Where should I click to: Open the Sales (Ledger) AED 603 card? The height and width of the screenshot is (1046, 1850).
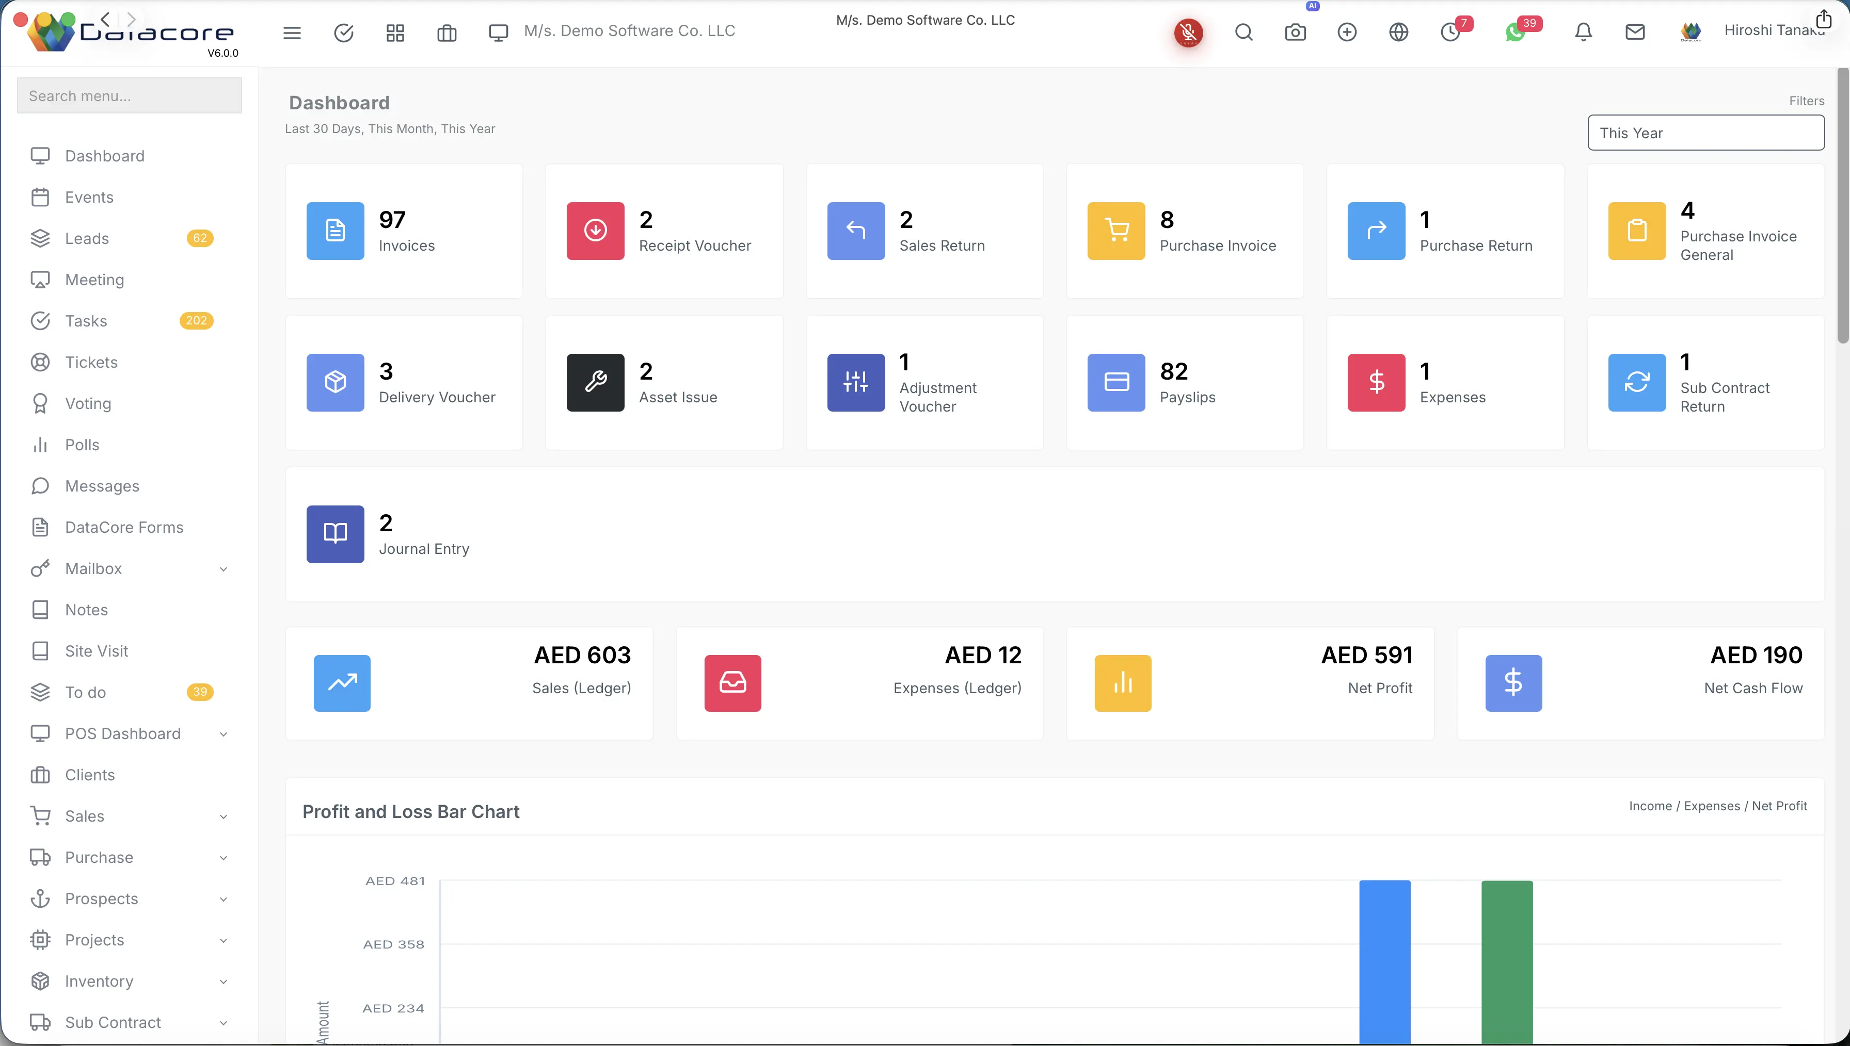pyautogui.click(x=469, y=683)
